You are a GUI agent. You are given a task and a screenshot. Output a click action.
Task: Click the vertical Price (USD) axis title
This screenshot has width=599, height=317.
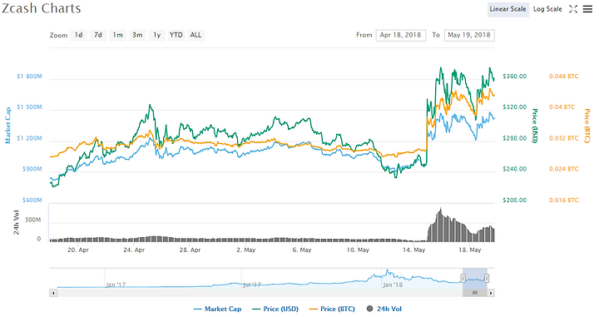point(535,126)
